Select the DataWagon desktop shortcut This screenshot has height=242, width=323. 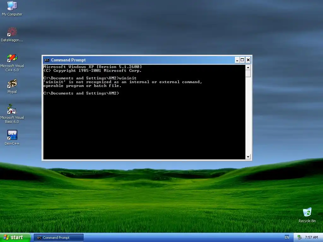[12, 35]
